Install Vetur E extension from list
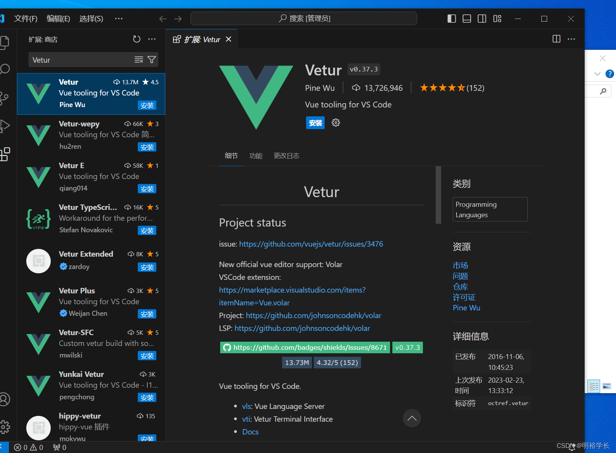 pos(147,189)
